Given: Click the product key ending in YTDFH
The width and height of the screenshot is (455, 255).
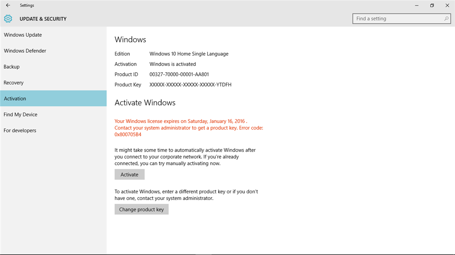Looking at the screenshot, I should (x=190, y=85).
